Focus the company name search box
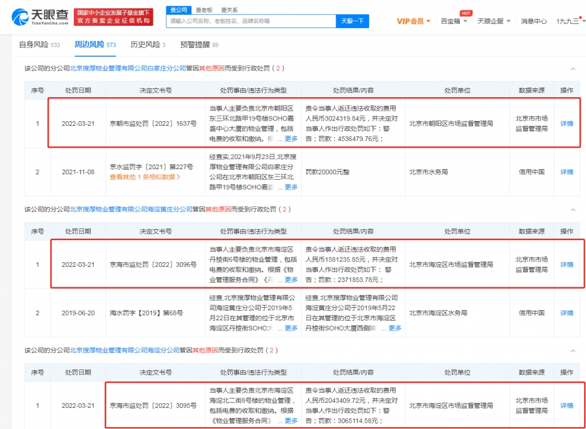This screenshot has width=586, height=429. click(251, 21)
